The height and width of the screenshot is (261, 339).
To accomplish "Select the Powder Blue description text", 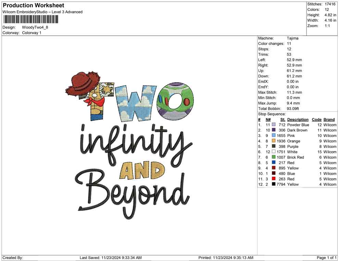I will (298, 125).
